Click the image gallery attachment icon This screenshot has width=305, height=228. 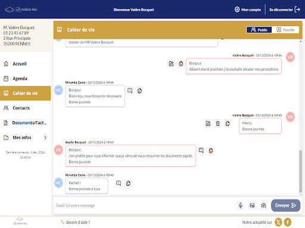click(252, 205)
